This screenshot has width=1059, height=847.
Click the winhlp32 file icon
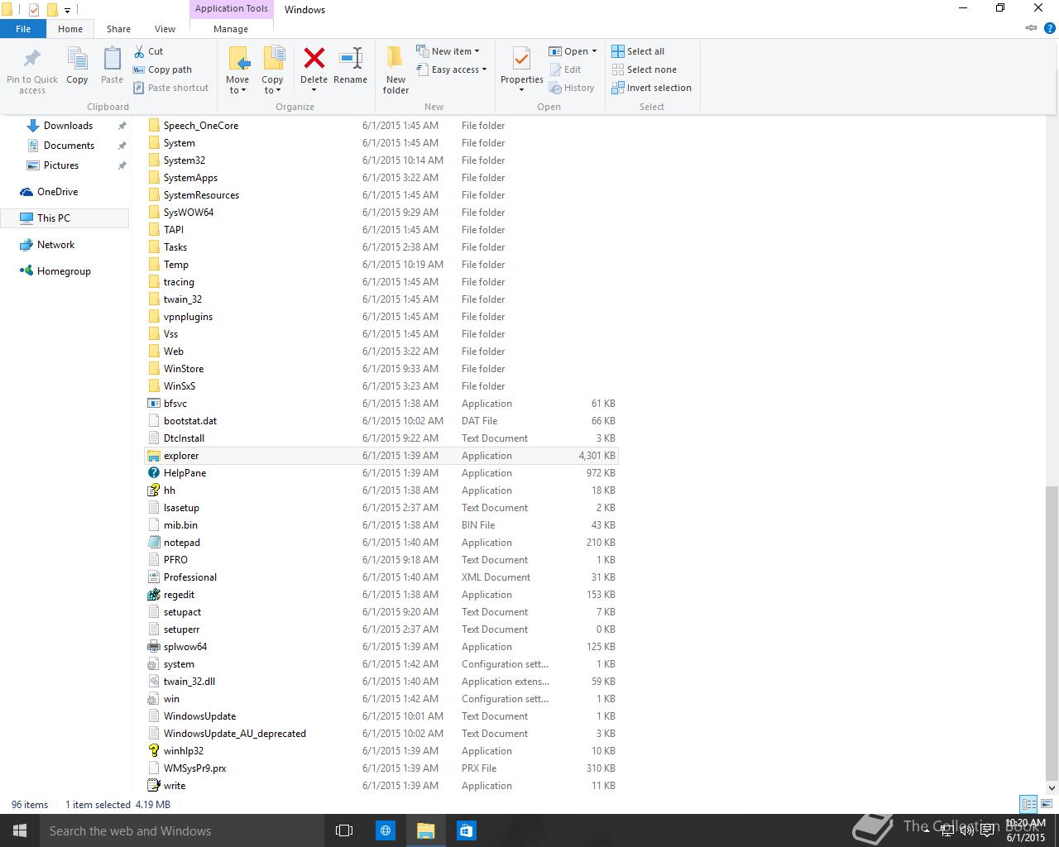point(153,751)
